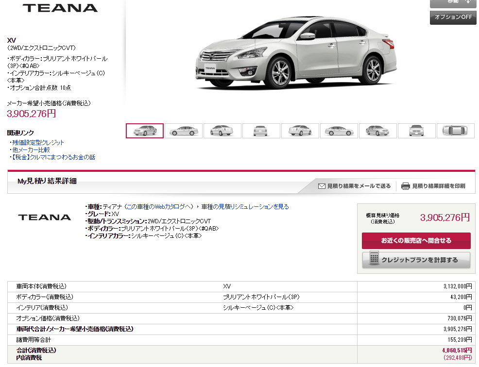Click お近くの販売店へ問合せる button
The width and height of the screenshot is (479, 367).
click(x=416, y=241)
